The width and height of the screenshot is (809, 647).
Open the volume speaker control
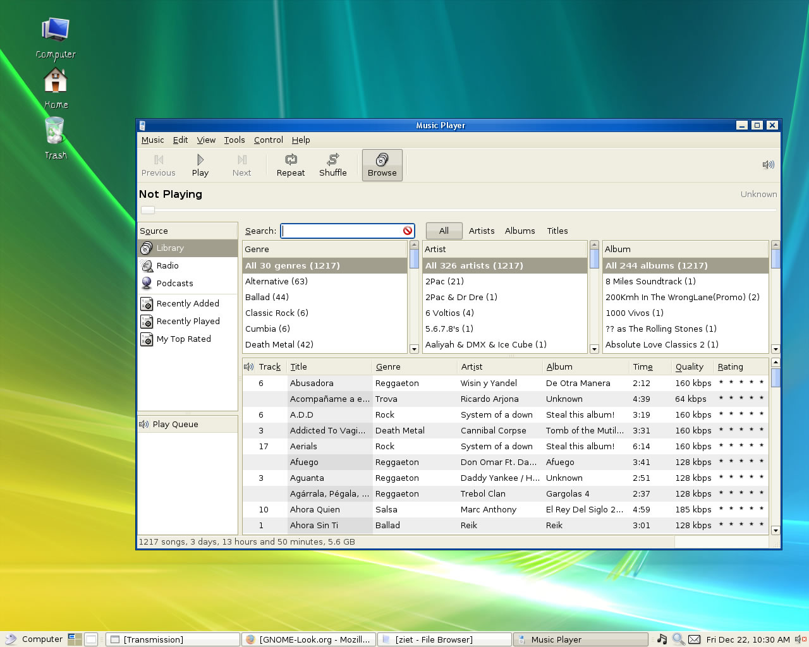pyautogui.click(x=768, y=165)
